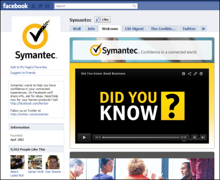Open Samet Virdil's profile picture
220x180 pixels.
(35, 162)
